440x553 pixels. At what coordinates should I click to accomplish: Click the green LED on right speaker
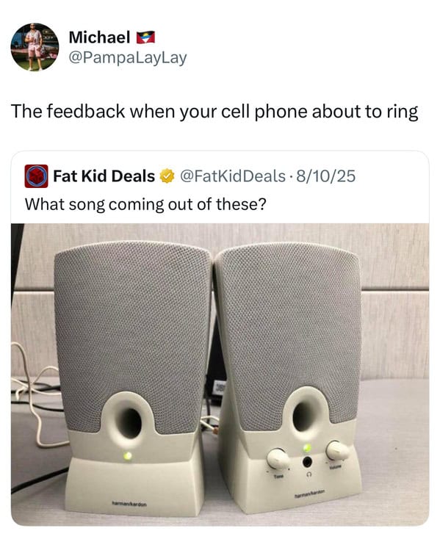(307, 448)
